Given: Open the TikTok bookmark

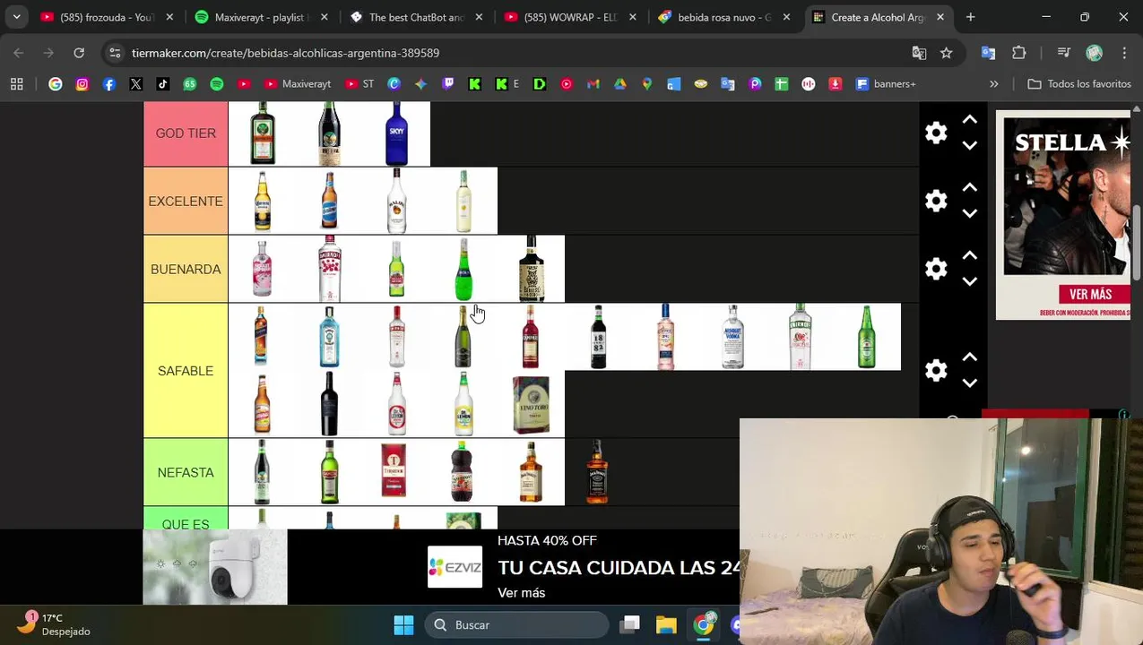Looking at the screenshot, I should [x=163, y=83].
